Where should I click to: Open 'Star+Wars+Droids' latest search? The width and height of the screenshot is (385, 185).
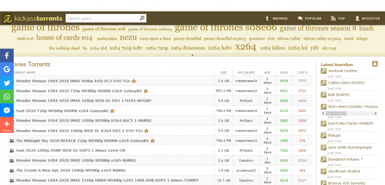pyautogui.click(x=353, y=107)
